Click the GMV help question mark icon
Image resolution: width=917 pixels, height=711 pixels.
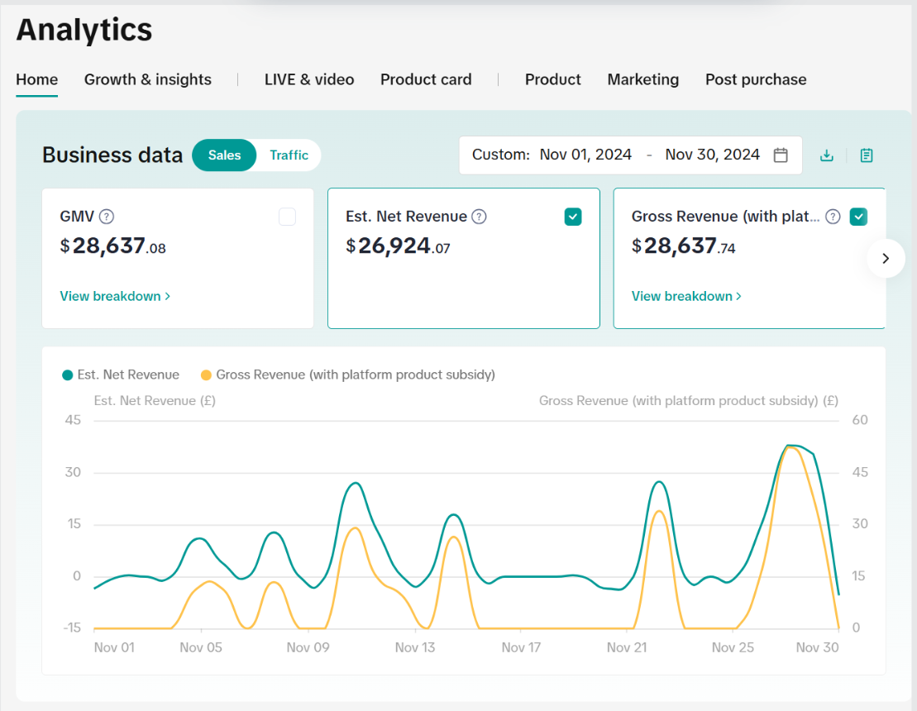click(x=107, y=217)
